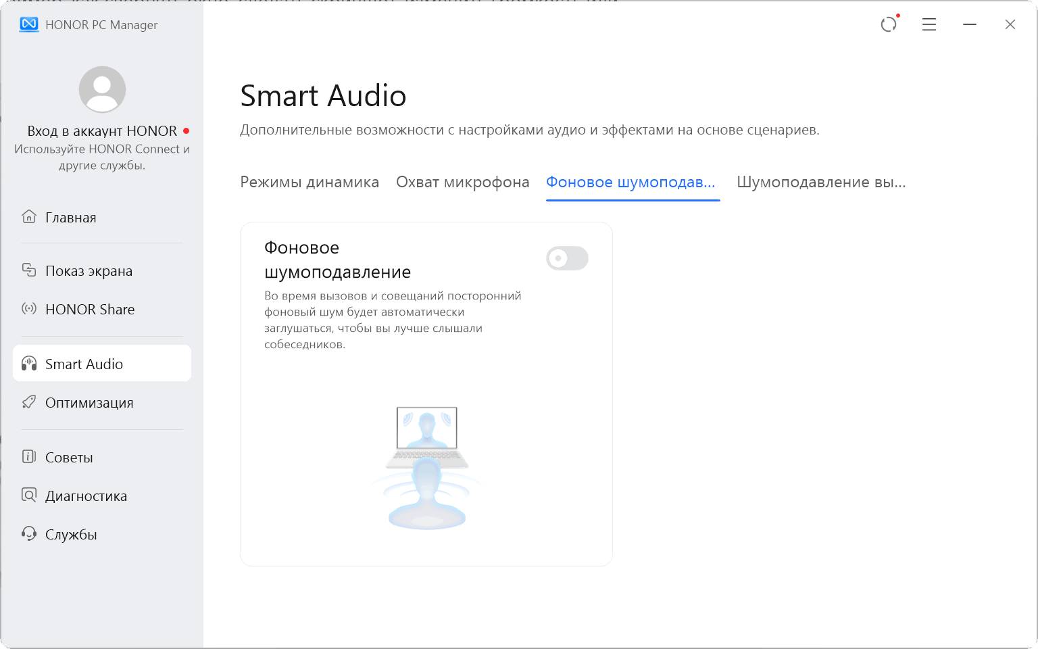
Task: Open Советы in the sidebar
Action: pos(102,457)
